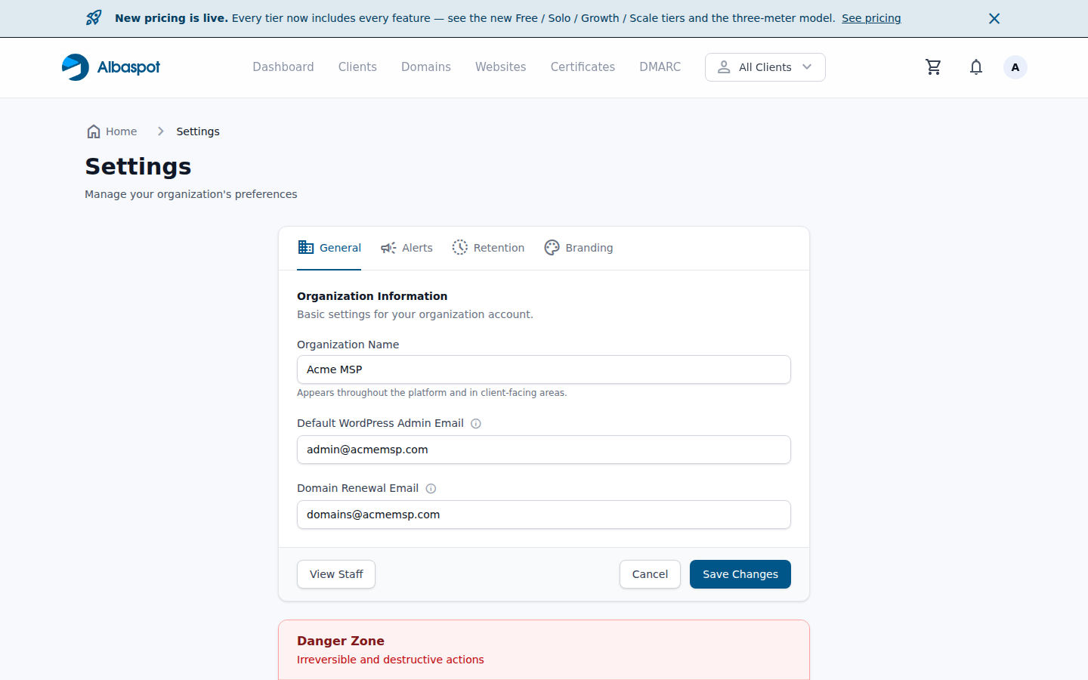This screenshot has height=680, width=1088.
Task: Click the Albaspot logo
Action: click(x=111, y=67)
